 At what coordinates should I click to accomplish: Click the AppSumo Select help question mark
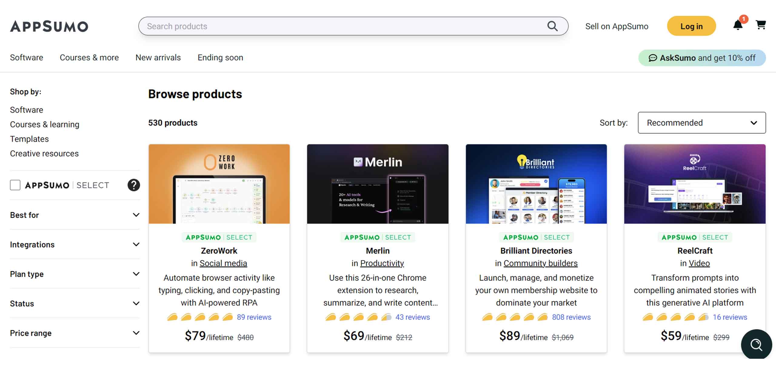[134, 185]
